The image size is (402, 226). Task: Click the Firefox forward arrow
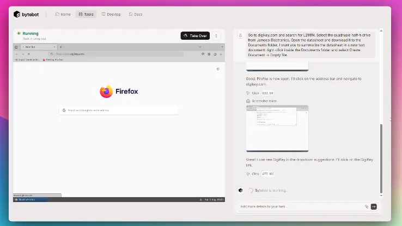[x=23, y=54]
